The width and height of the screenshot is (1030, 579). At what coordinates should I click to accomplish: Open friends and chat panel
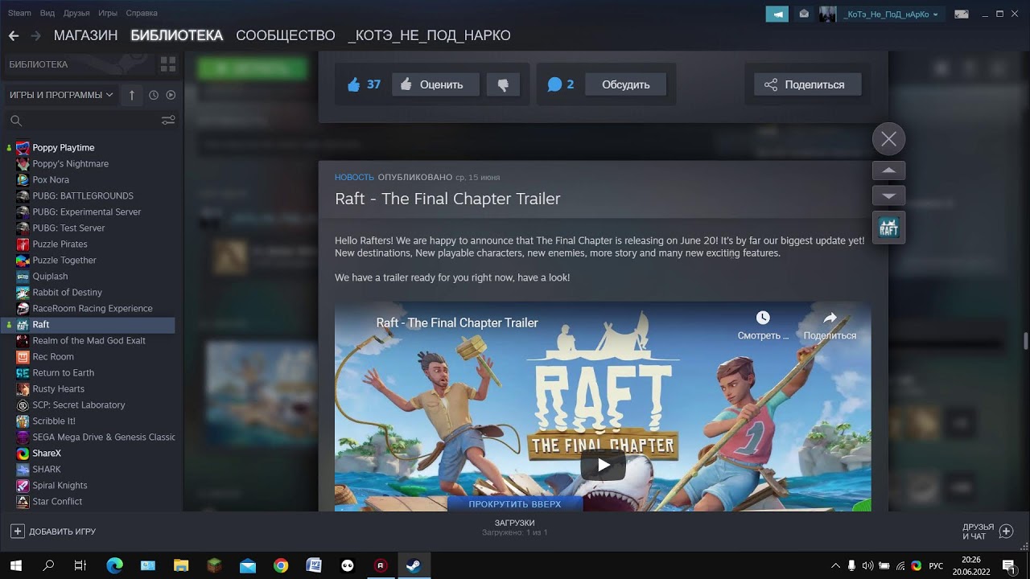(x=987, y=532)
